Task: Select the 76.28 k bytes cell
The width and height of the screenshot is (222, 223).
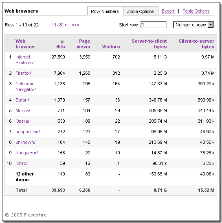Action: point(207,153)
